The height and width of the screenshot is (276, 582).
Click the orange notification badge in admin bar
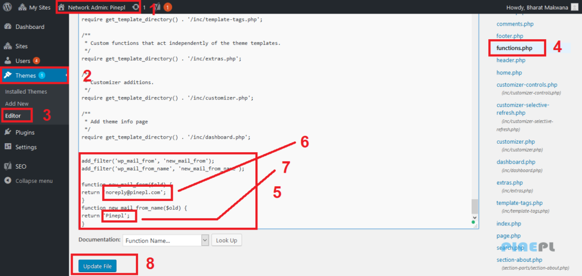click(x=168, y=7)
